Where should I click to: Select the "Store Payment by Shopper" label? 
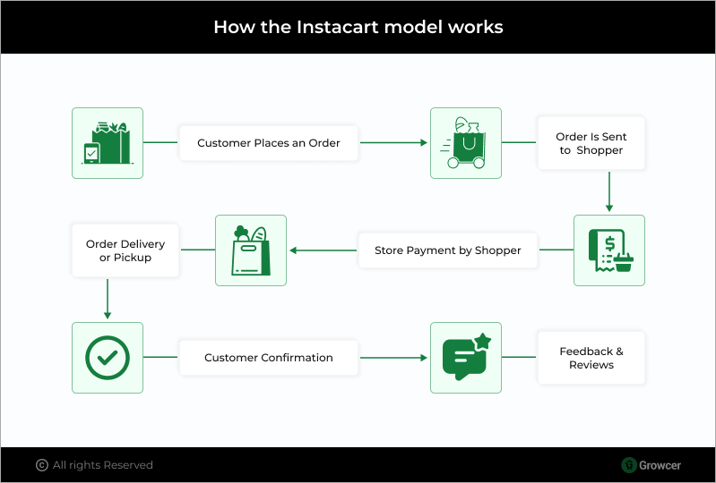447,250
